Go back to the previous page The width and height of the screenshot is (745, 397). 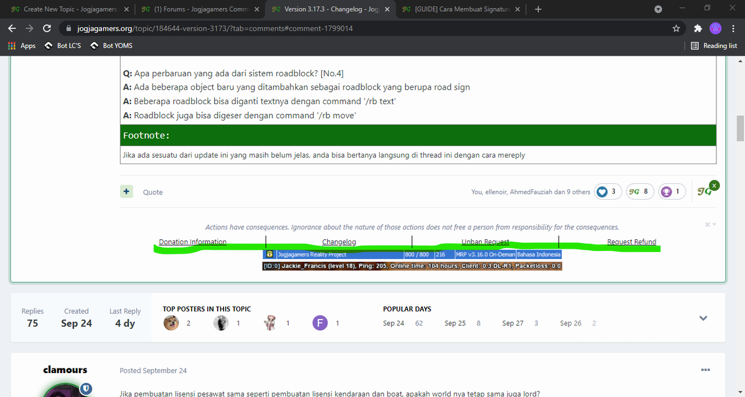point(12,28)
